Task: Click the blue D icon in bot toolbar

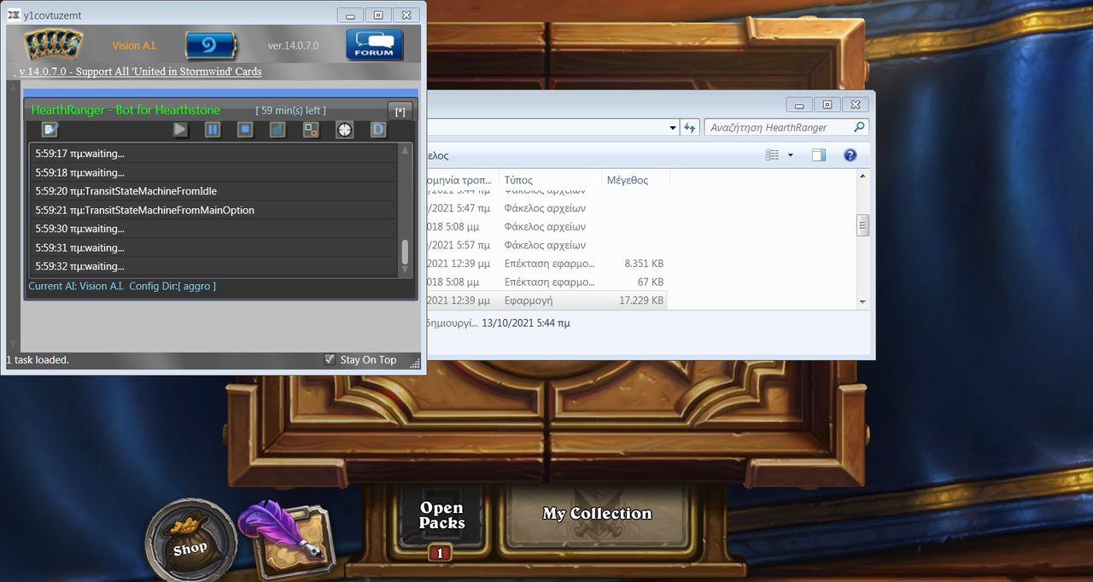Action: point(378,130)
